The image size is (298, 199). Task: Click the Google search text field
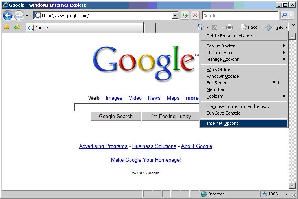coord(136,107)
